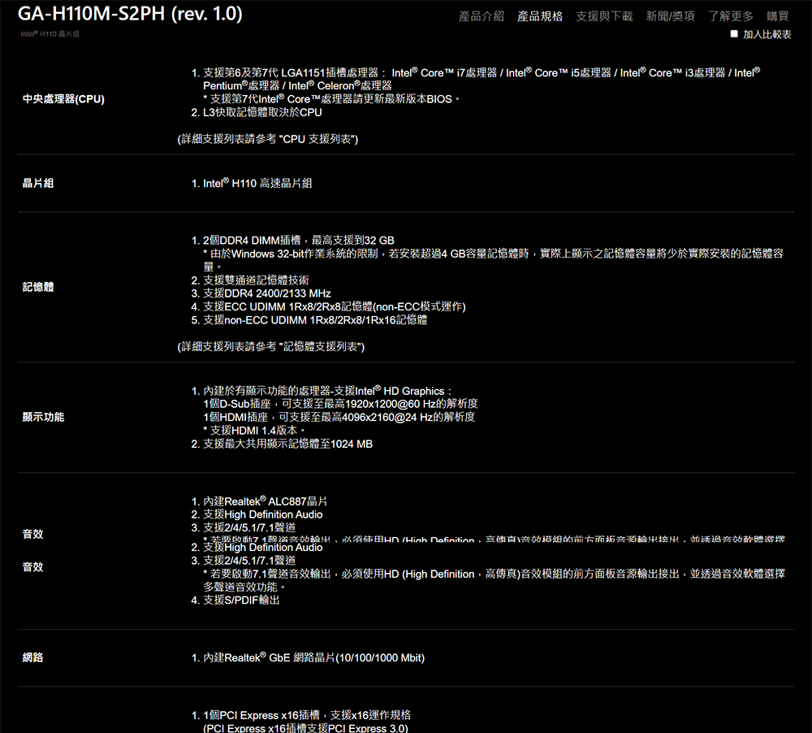Click the Intel H110 晶片組 subtitle
This screenshot has width=812, height=733.
[50, 34]
